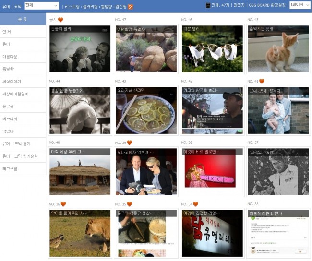Open post NO. 42 커피의 왕국 thumbnail
This screenshot has width=312, height=261.
point(212,110)
